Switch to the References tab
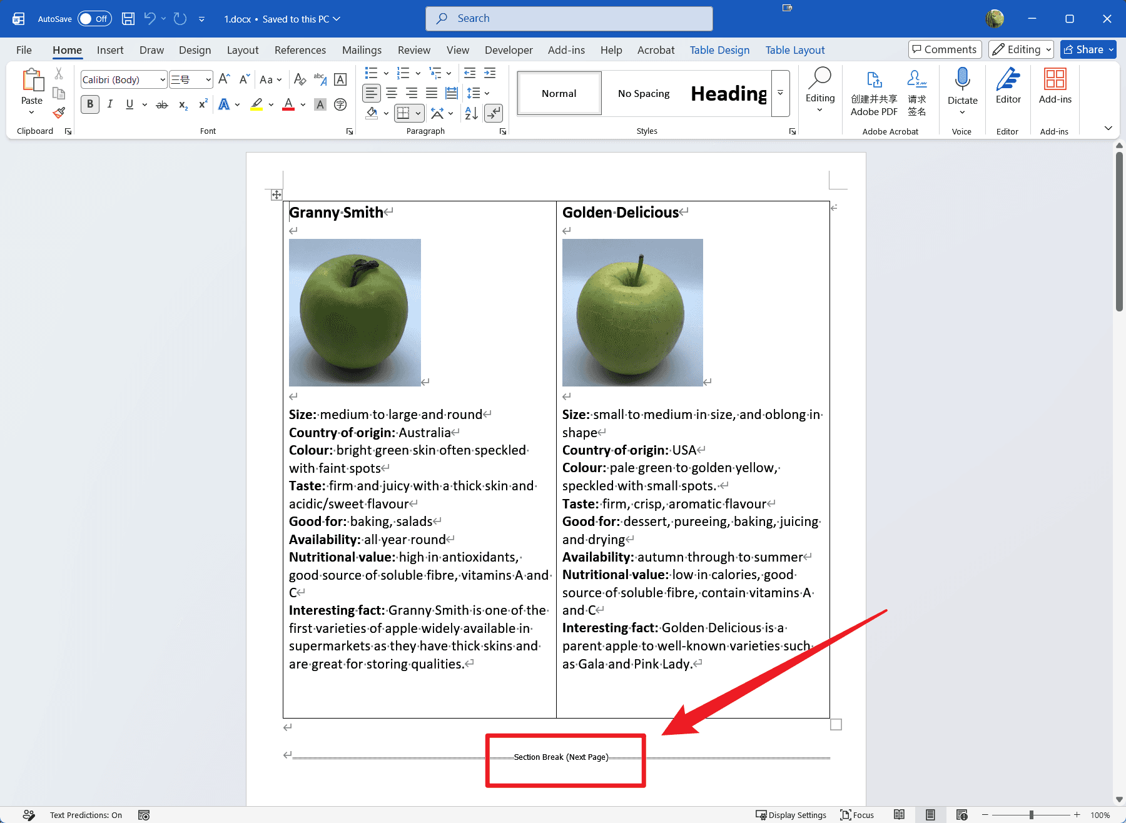1126x823 pixels. coord(300,50)
